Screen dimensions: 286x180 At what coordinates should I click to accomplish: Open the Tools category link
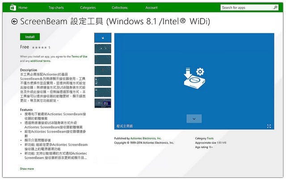point(210,138)
